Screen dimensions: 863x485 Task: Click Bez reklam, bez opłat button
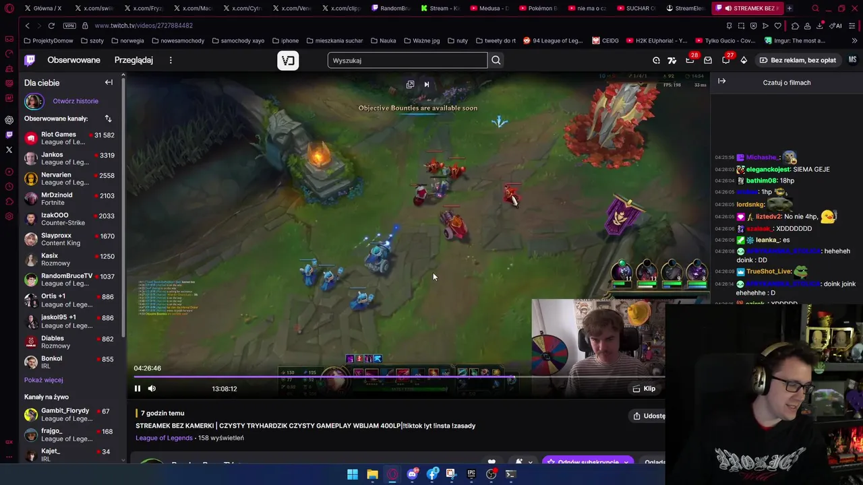click(798, 60)
